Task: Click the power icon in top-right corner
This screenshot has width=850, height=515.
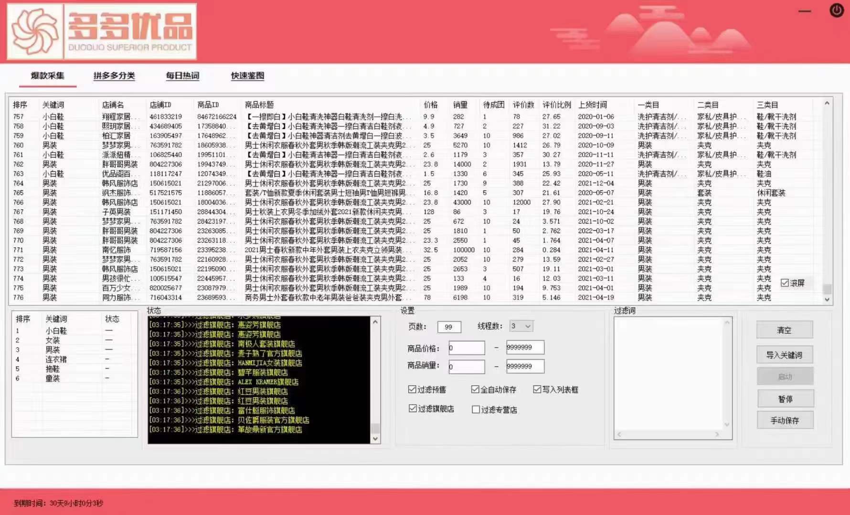Action: pyautogui.click(x=837, y=10)
